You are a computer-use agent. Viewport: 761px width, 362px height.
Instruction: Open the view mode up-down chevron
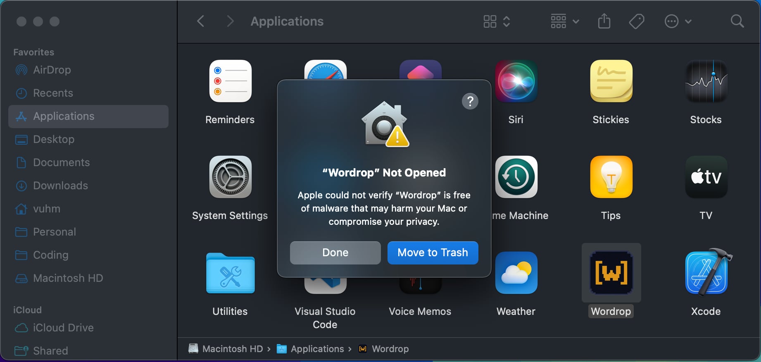[x=507, y=21]
